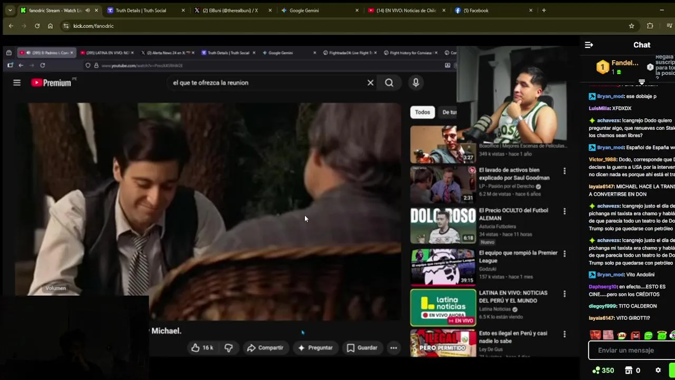View site information icon in address bar
The image size is (675, 380).
66,26
